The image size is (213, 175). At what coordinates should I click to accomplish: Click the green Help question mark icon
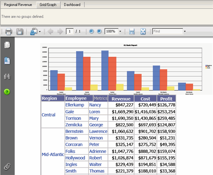(x=7, y=92)
